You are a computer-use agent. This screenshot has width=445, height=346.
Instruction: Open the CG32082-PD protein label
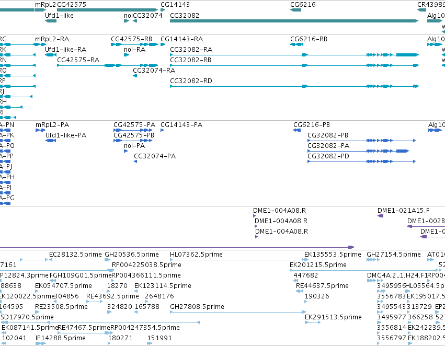coord(328,156)
